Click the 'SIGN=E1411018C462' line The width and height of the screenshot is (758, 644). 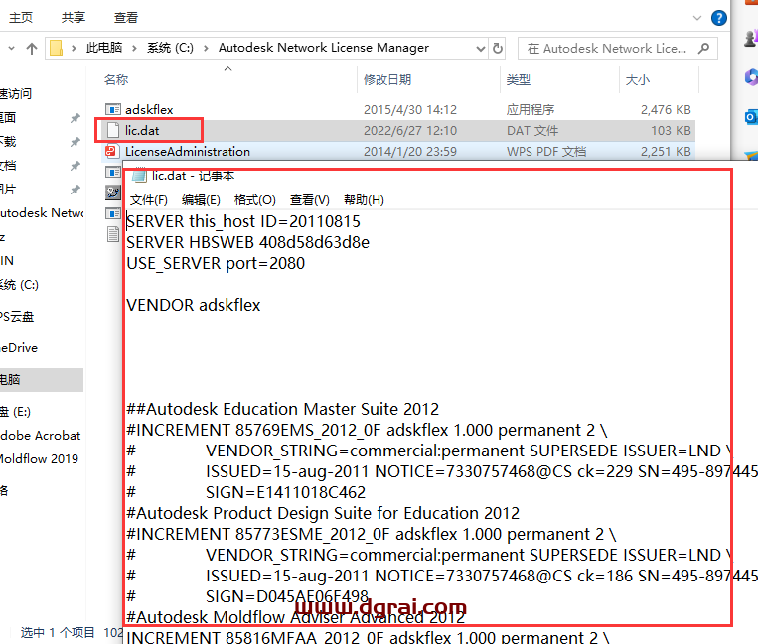285,492
